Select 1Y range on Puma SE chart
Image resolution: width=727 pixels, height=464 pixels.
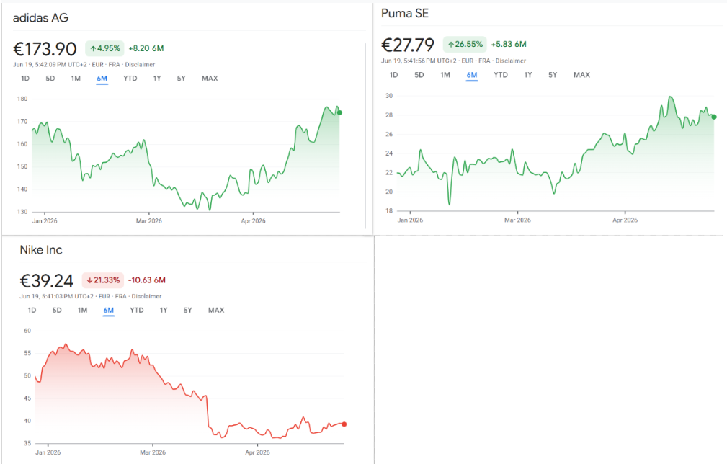coord(528,75)
